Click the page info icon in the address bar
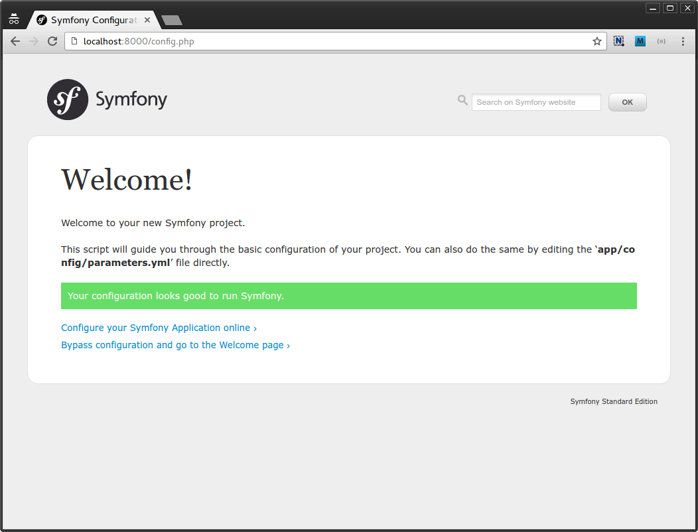 74,41
